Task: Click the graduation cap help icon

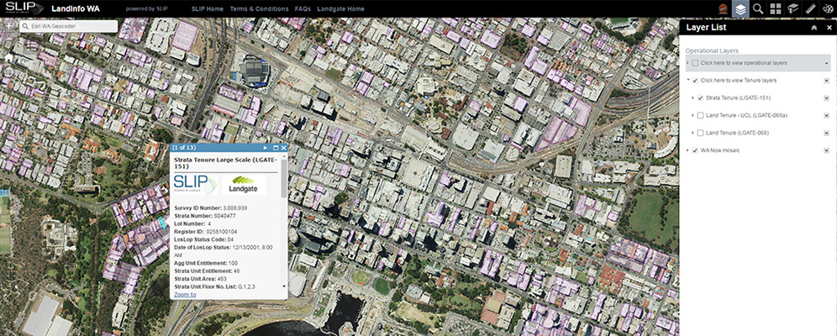Action: [x=792, y=8]
